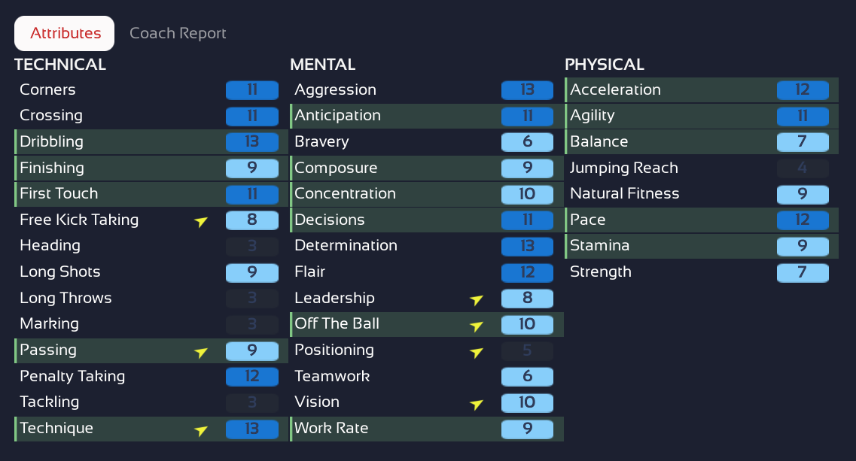Click the PHYSICAL column heading

point(605,65)
